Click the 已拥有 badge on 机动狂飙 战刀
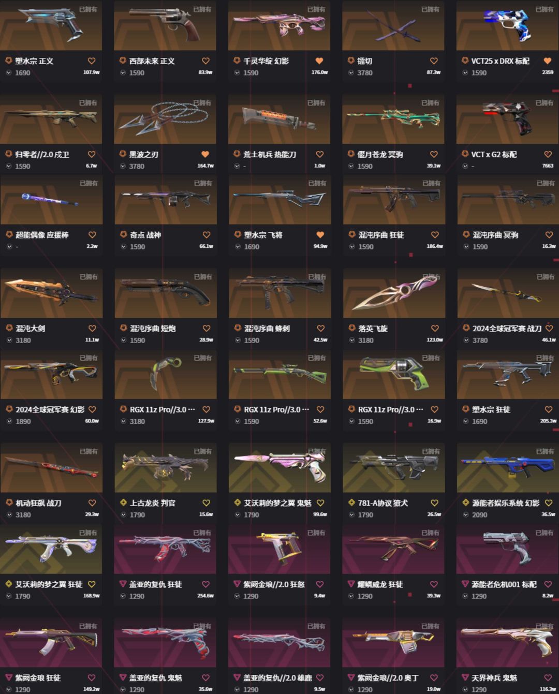 pyautogui.click(x=89, y=451)
